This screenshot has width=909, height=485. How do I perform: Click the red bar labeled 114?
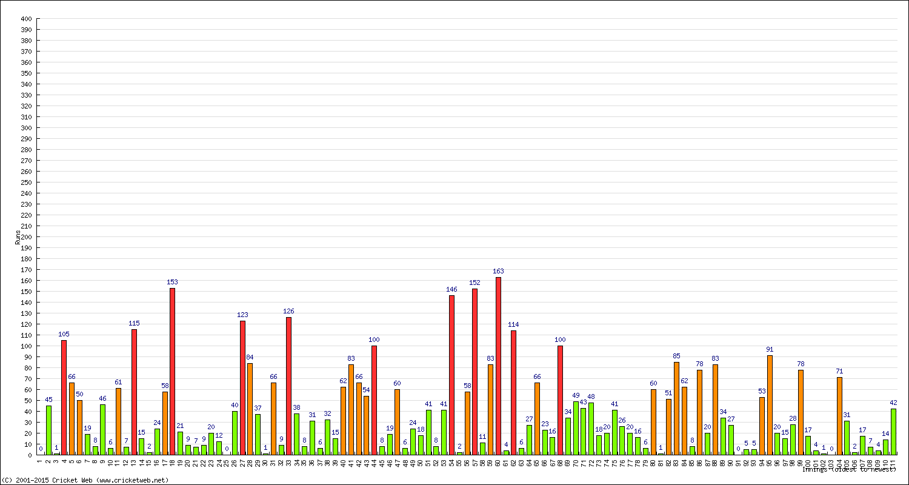pyautogui.click(x=513, y=392)
